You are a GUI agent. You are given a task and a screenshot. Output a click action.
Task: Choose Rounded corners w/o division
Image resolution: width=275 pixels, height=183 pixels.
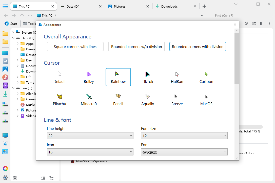[136, 47]
